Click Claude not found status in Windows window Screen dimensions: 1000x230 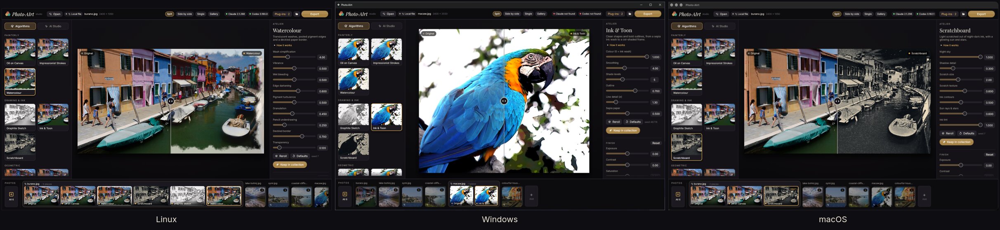pyautogui.click(x=564, y=14)
